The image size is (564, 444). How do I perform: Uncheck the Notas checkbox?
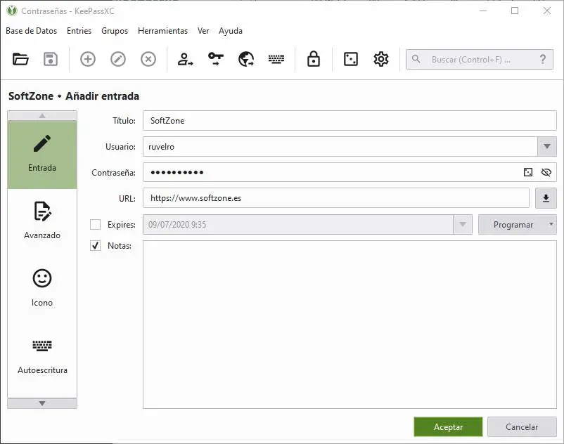point(96,246)
